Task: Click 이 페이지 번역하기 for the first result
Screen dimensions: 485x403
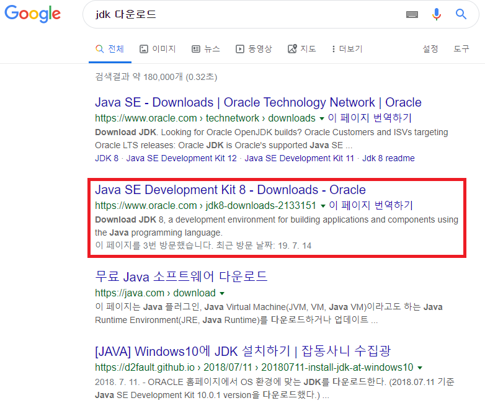Action: 370,118
